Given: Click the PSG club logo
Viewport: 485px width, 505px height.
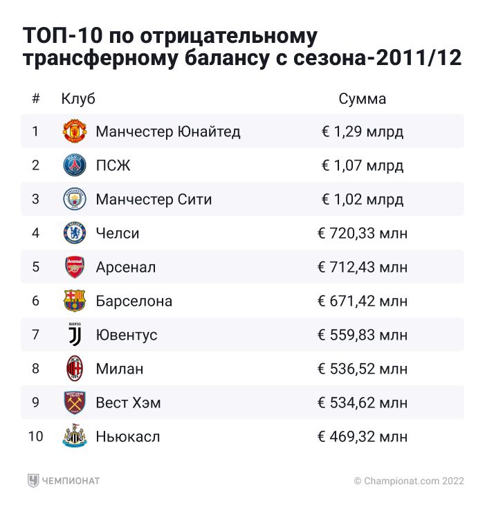Looking at the screenshot, I should [x=75, y=165].
